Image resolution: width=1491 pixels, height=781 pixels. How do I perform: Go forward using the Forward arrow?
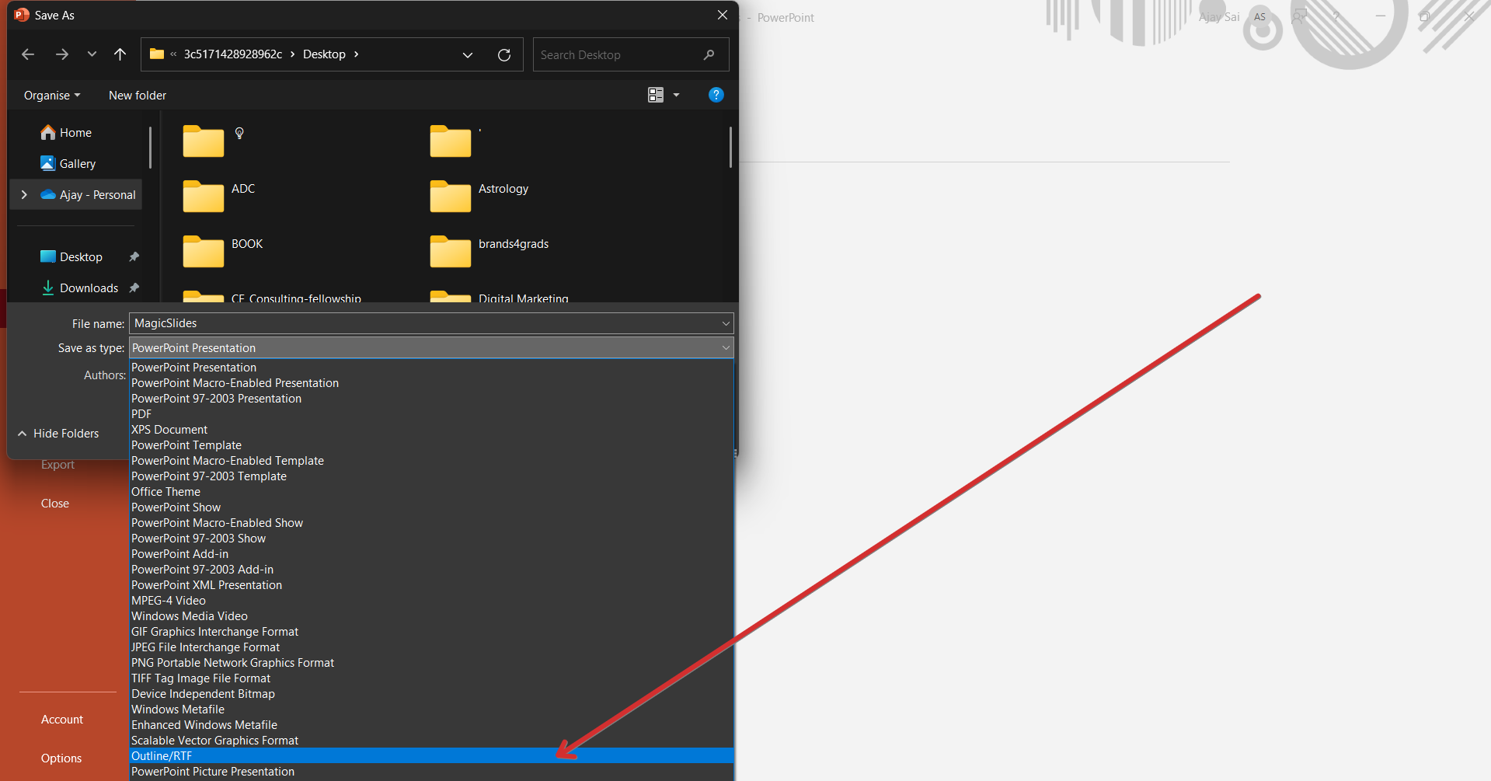coord(62,54)
